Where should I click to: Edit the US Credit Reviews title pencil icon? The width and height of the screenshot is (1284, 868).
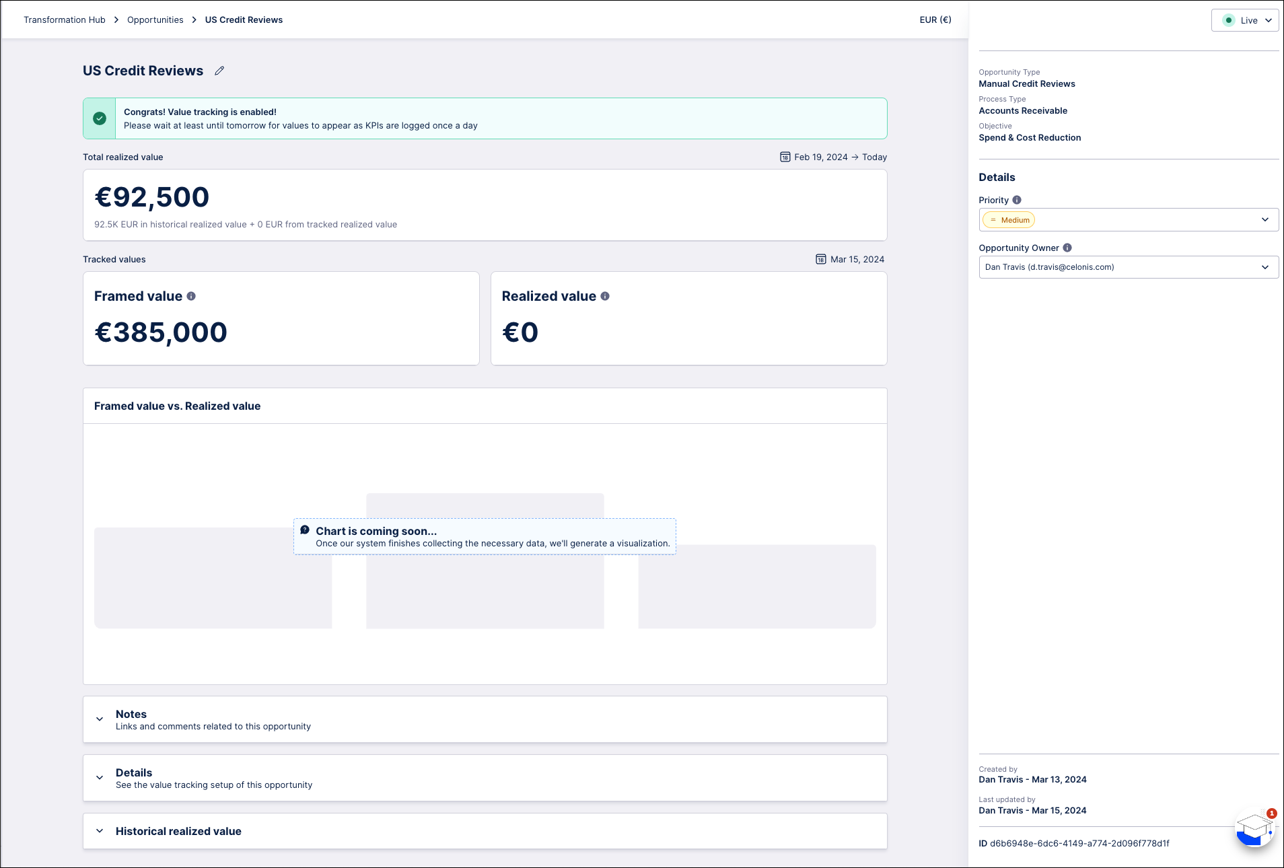coord(219,71)
